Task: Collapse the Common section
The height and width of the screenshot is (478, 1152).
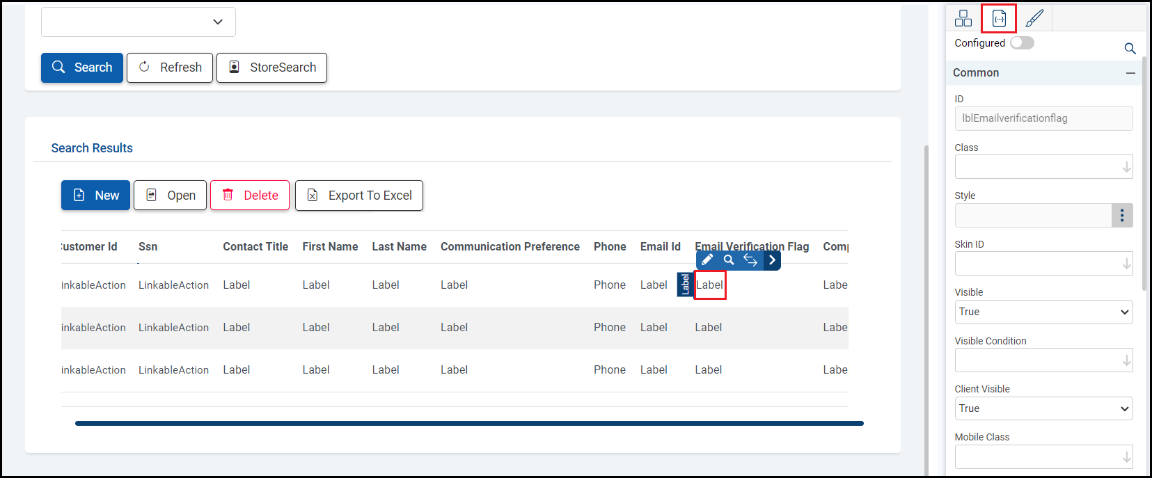Action: 1130,73
